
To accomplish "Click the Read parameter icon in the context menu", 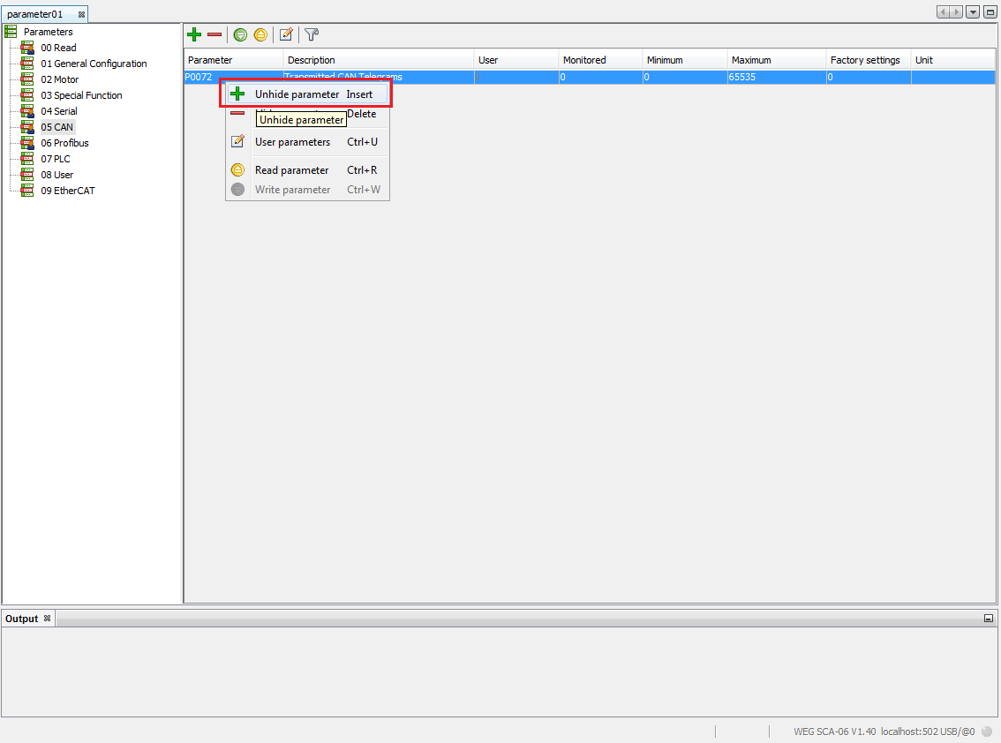I will 237,169.
